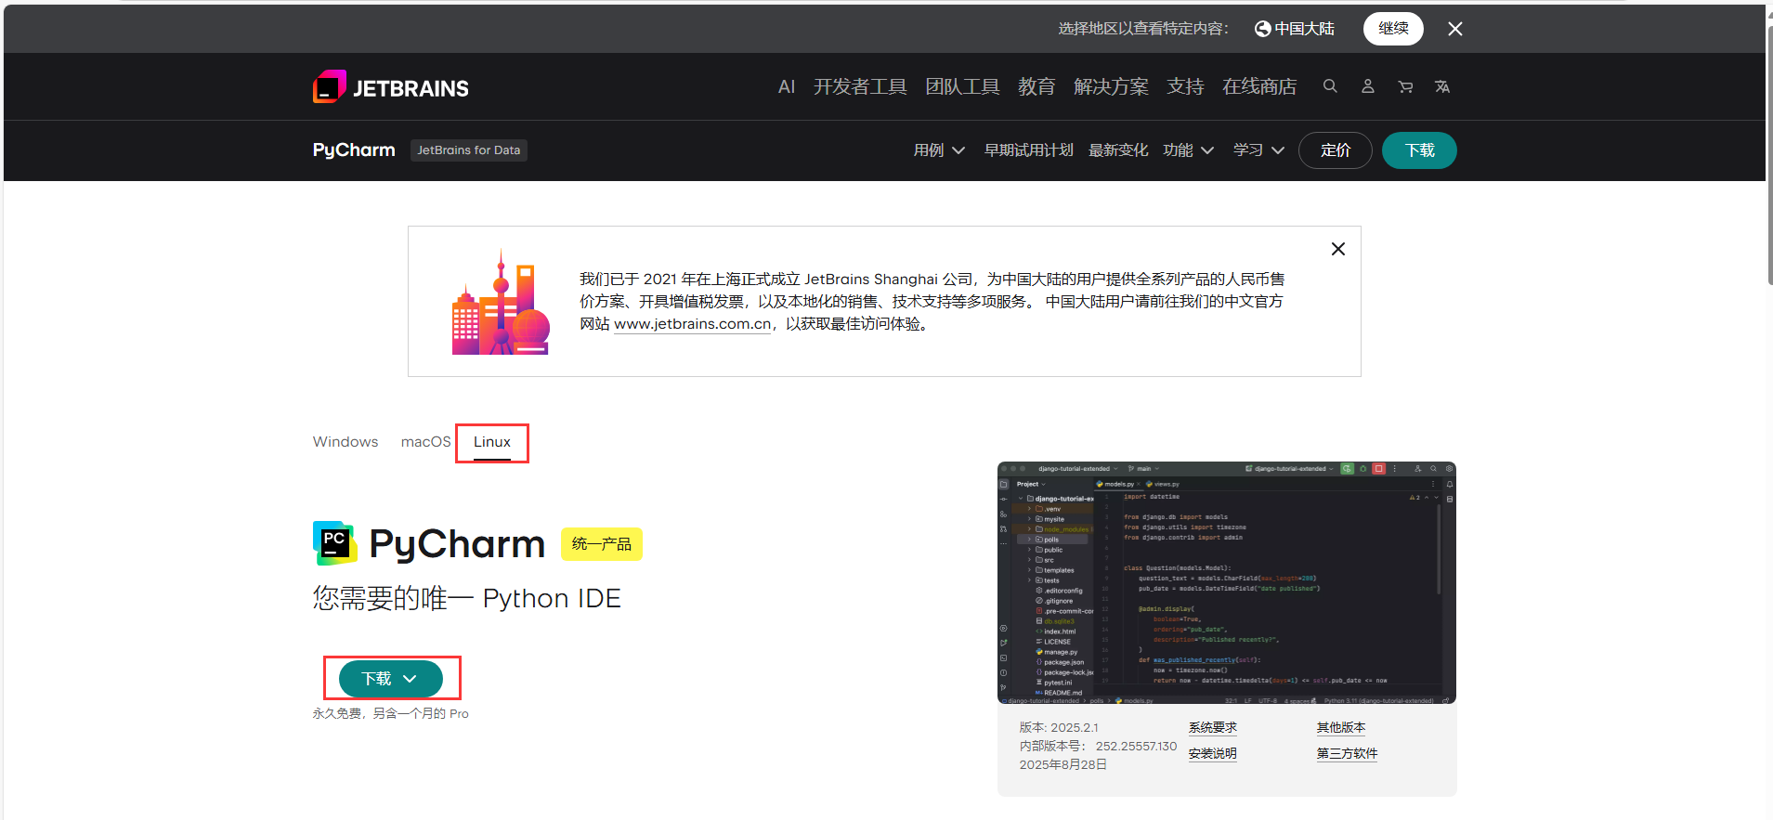Click the globe icon next to 中国大陆
Image resolution: width=1773 pixels, height=820 pixels.
pos(1262,29)
